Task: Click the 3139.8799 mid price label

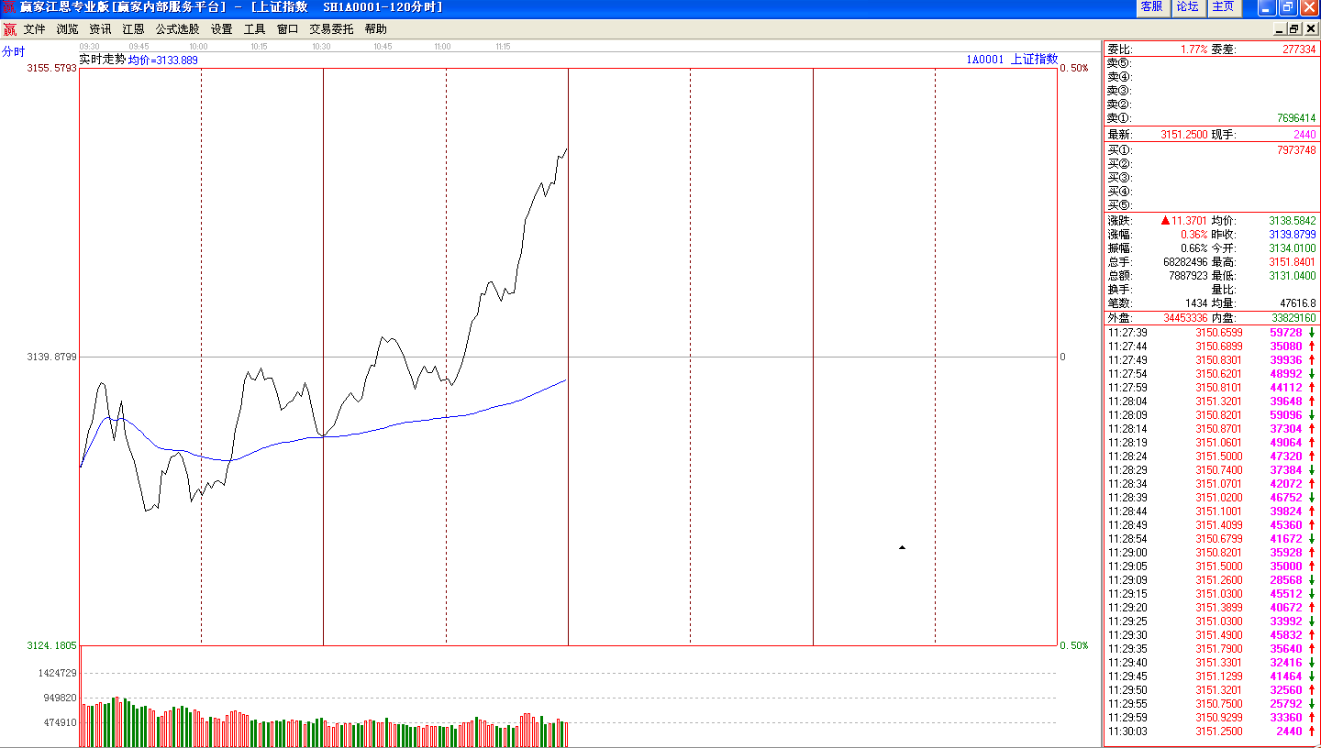Action: (x=51, y=357)
